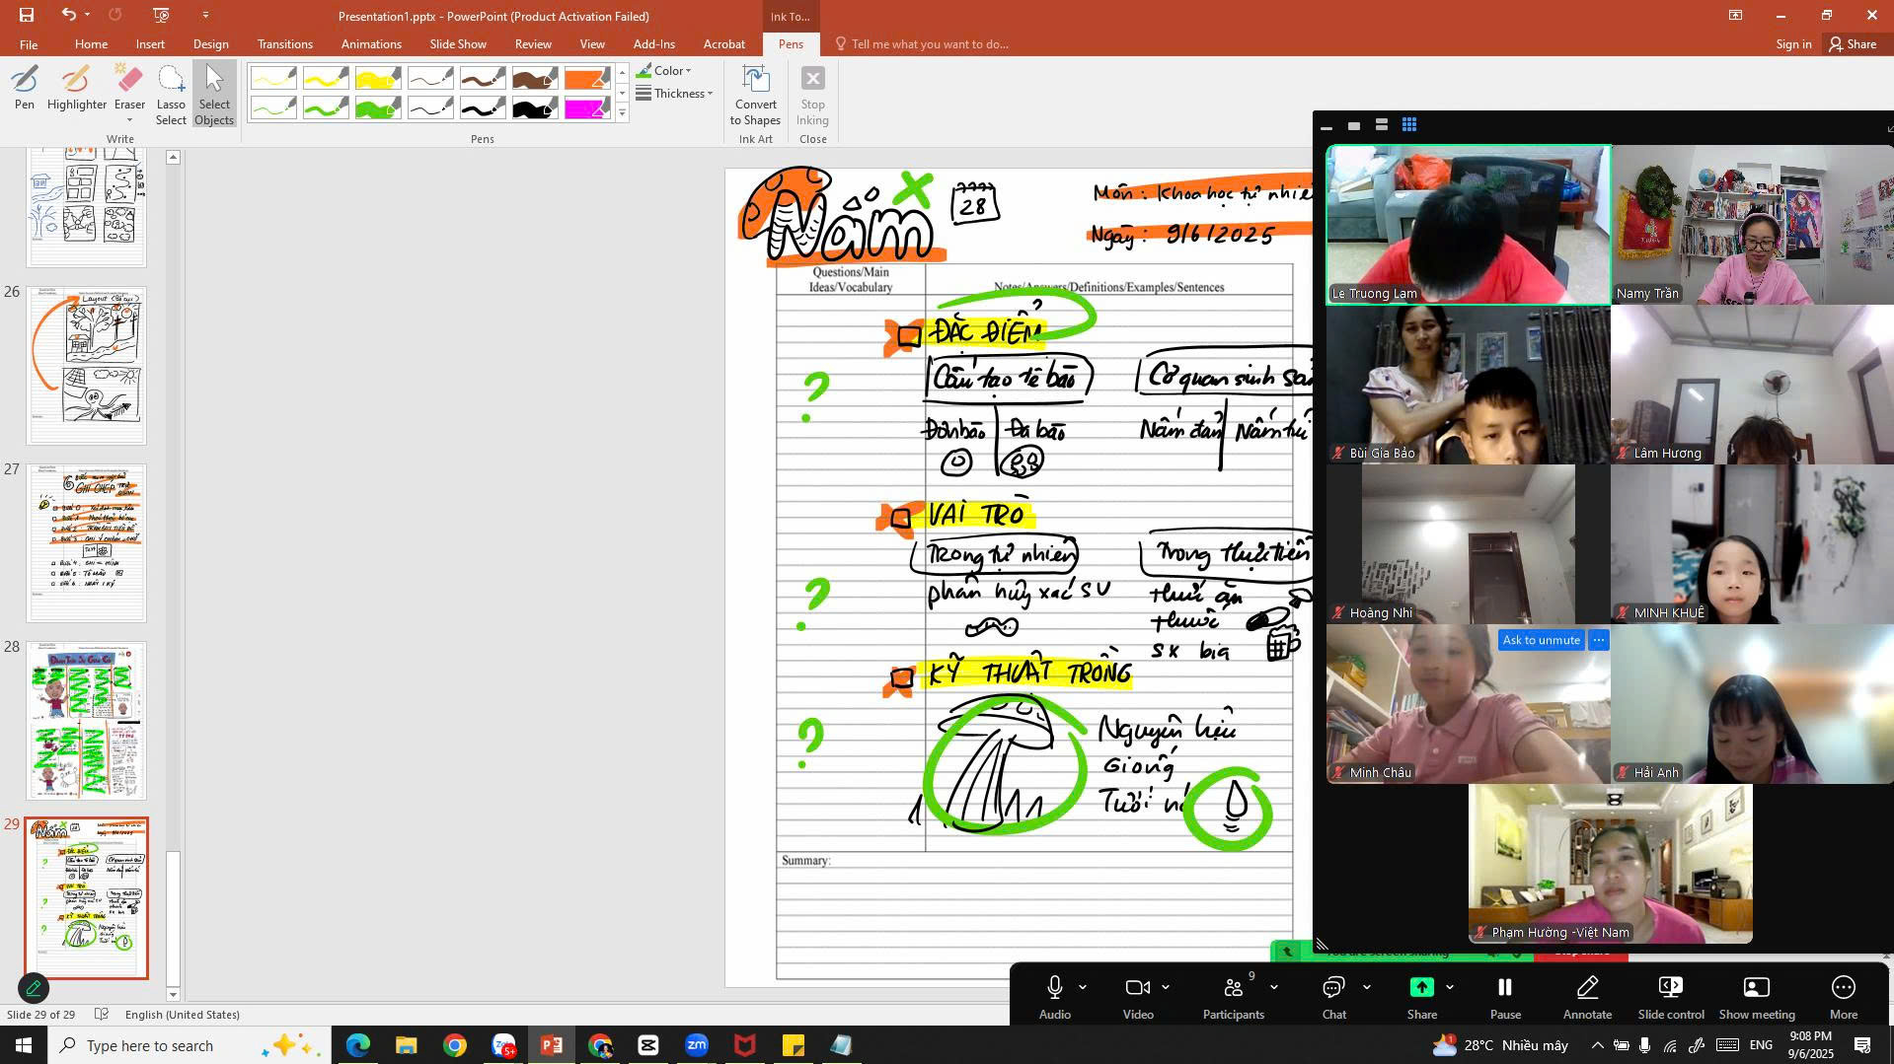
Task: Open the Zoom Chat panel
Action: [1333, 997]
